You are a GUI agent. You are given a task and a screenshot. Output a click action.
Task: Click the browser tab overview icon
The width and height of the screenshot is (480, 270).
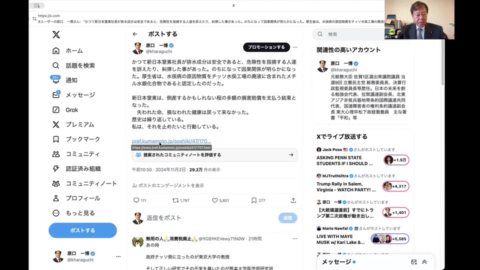[37, 5]
